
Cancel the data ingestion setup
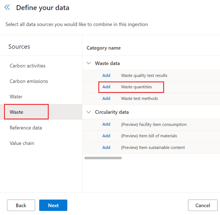202,205
